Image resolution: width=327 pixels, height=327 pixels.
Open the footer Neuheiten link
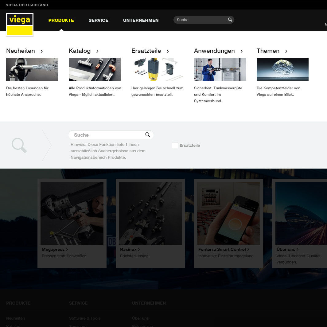click(15, 318)
